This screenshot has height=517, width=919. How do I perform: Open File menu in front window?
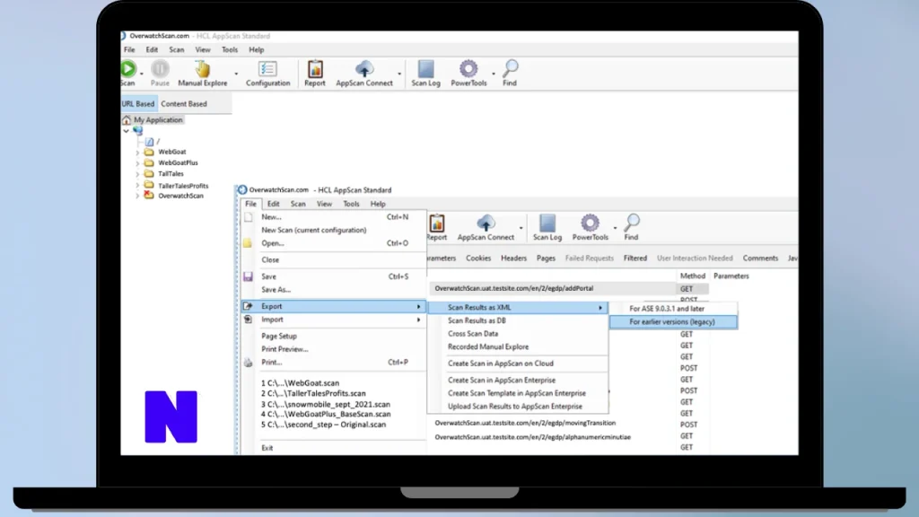tap(251, 204)
